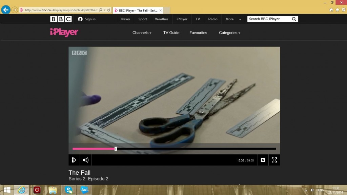Click the browser forward arrow button
The width and height of the screenshot is (347, 195).
tap(15, 10)
